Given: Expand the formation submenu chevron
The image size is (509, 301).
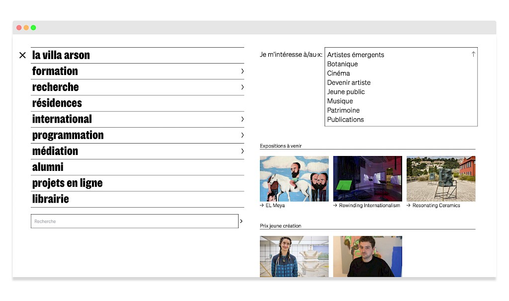Looking at the screenshot, I should (242, 71).
